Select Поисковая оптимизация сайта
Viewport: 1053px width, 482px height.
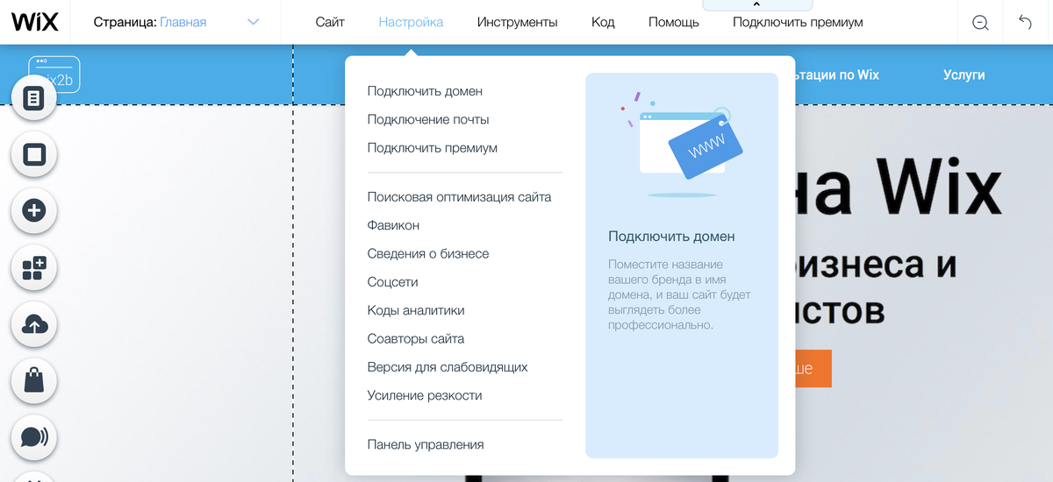pos(459,197)
